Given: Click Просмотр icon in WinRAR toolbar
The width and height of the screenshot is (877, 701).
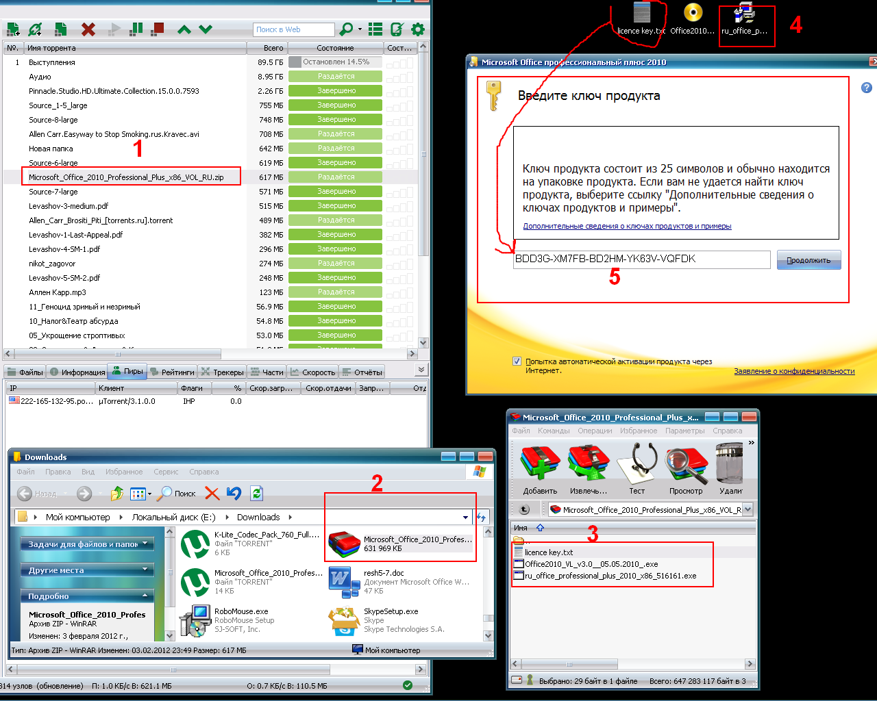Looking at the screenshot, I should point(686,470).
